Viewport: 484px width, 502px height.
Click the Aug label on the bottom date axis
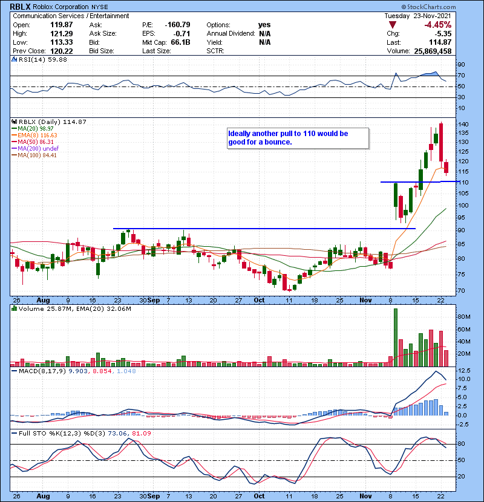click(43, 496)
